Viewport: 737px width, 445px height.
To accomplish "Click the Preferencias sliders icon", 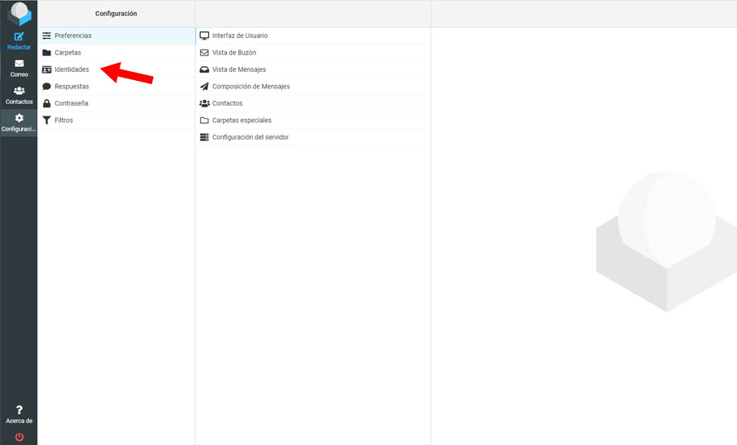I will [x=46, y=36].
